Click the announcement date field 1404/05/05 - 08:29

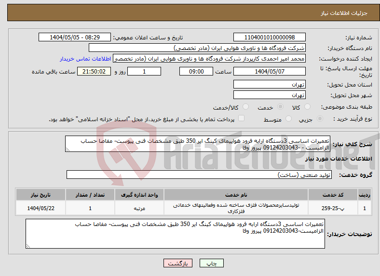pos(75,37)
